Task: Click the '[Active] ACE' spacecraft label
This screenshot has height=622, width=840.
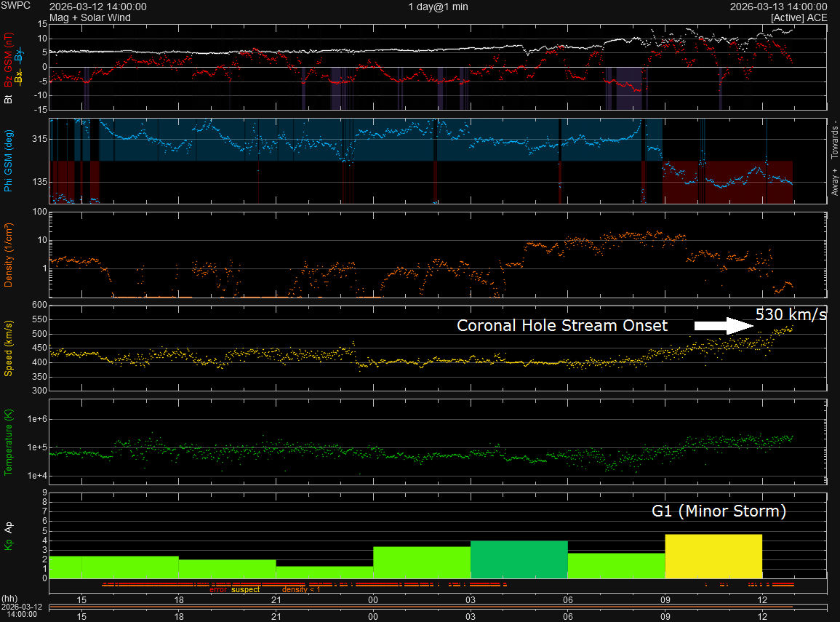Action: pyautogui.click(x=799, y=17)
